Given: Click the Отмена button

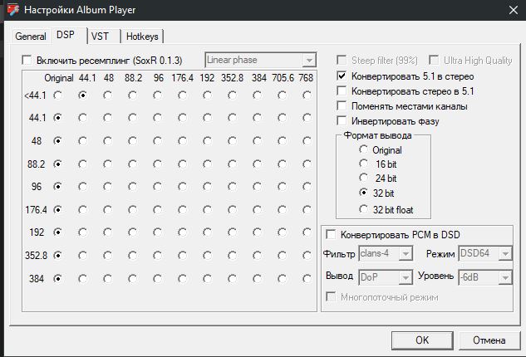Looking at the screenshot, I should [x=489, y=340].
